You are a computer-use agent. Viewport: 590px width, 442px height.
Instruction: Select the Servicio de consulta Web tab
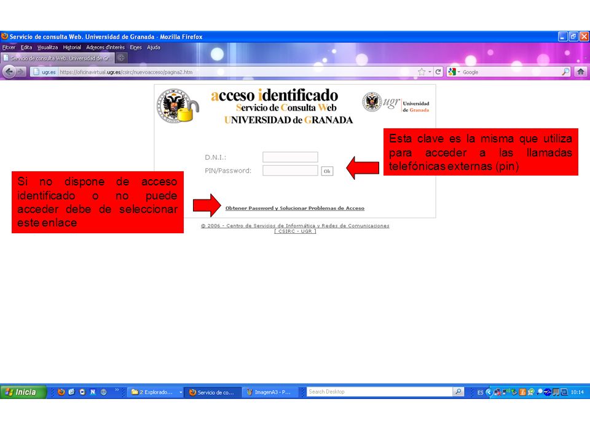pos(58,58)
